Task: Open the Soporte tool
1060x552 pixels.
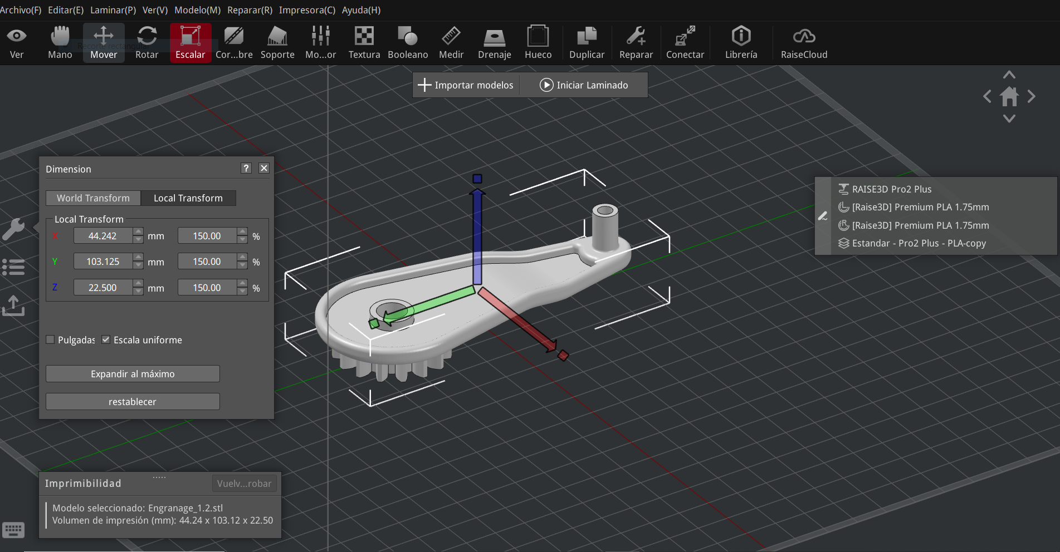Action: [x=277, y=43]
